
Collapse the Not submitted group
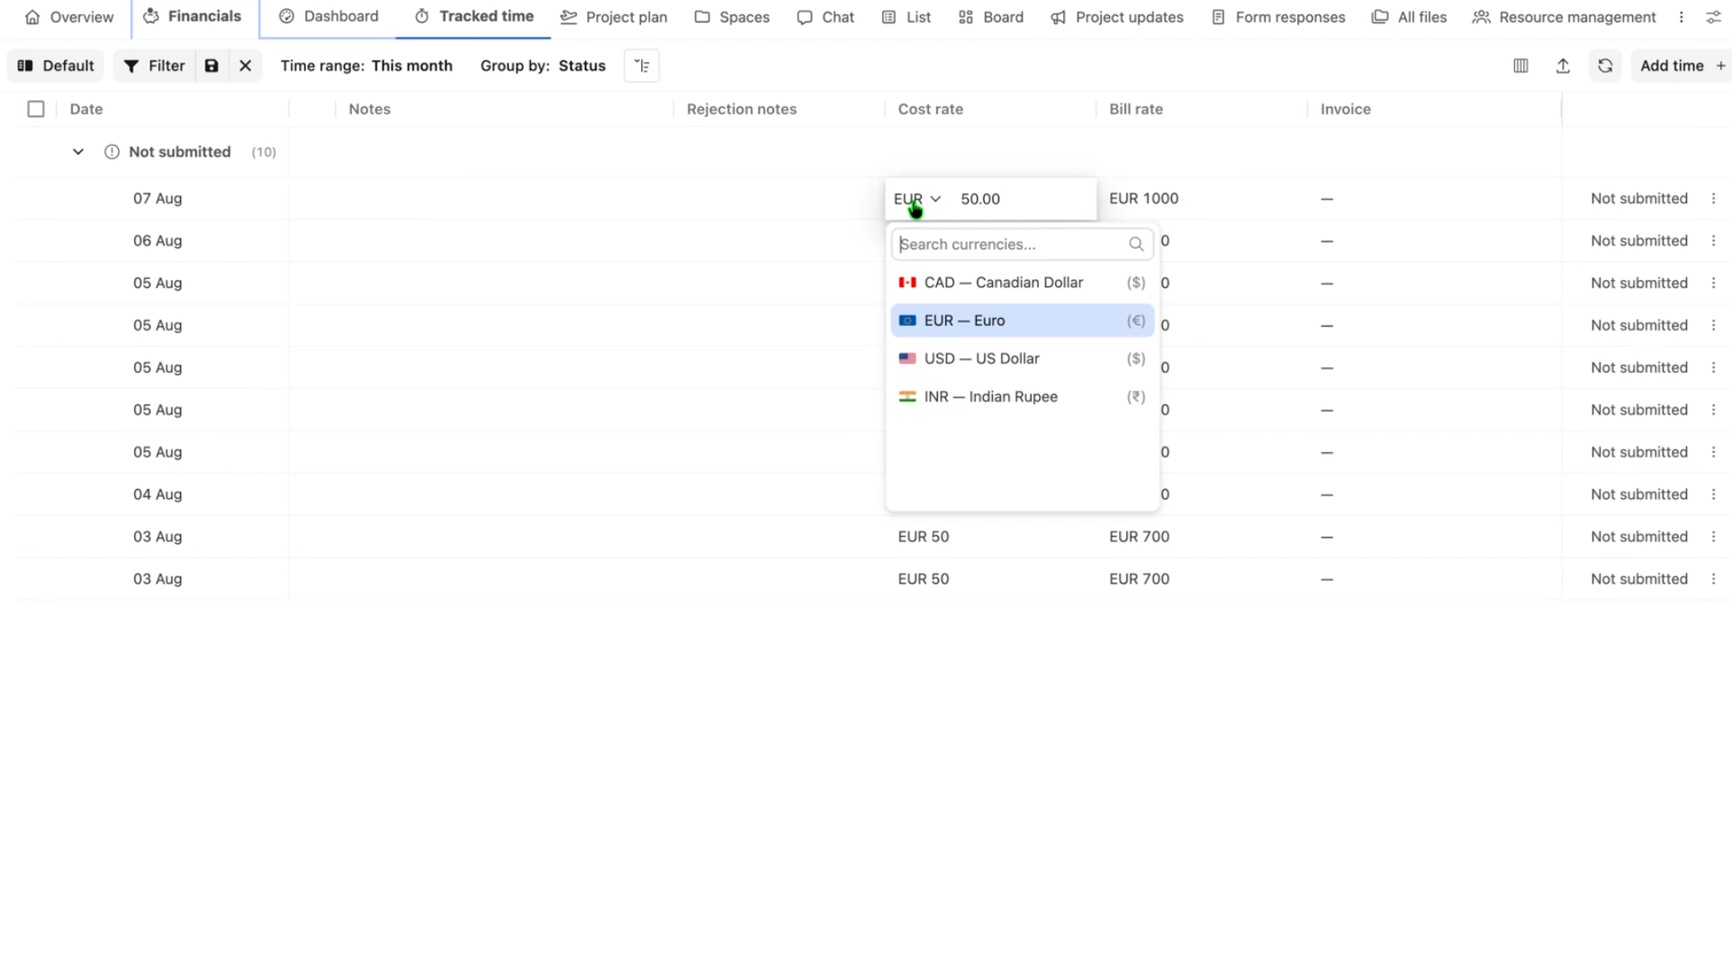[x=78, y=152]
